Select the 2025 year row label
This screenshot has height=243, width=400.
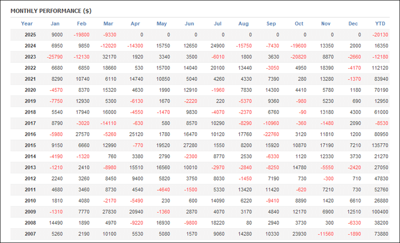30,35
